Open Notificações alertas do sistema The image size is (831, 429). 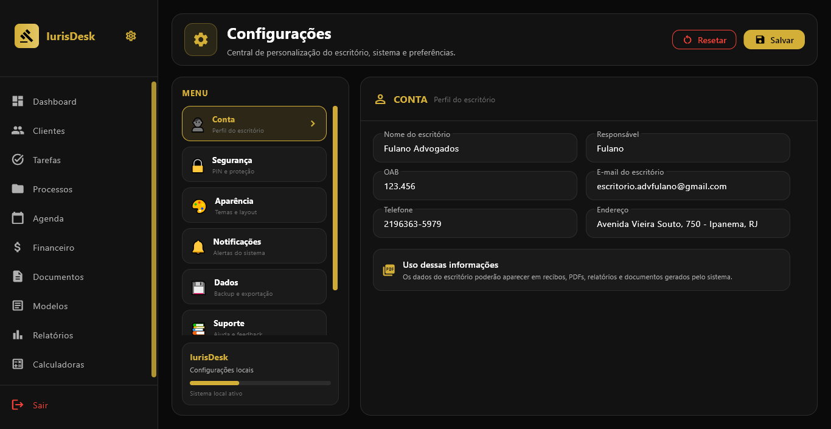[254, 246]
